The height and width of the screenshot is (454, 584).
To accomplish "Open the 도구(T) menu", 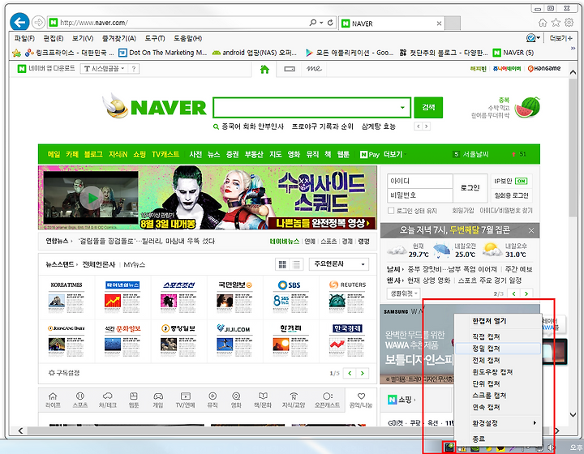I will click(155, 38).
